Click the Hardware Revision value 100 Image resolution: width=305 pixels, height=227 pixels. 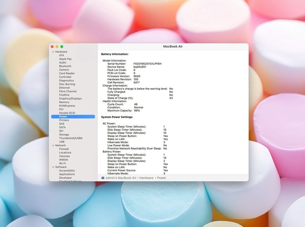[136, 79]
